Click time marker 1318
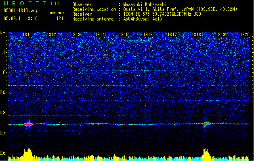The width and height of the screenshot is (254, 161). 196,35
